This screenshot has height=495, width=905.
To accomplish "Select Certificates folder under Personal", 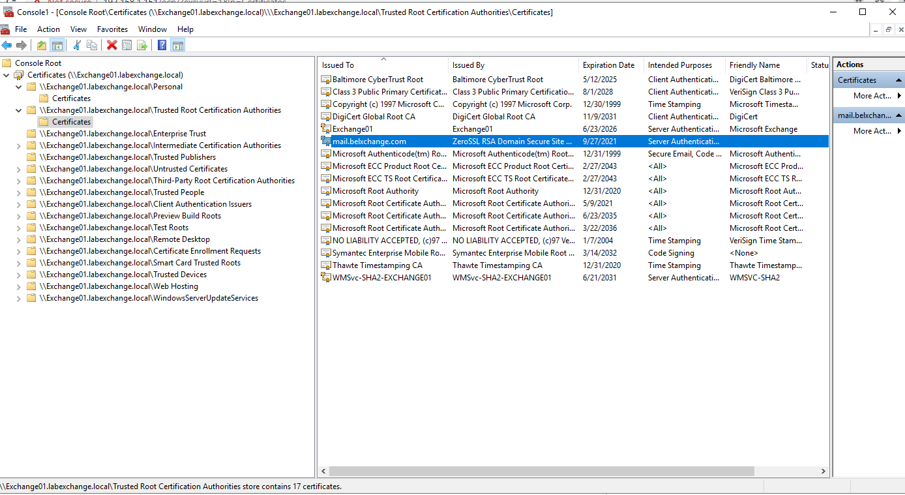I will (71, 98).
